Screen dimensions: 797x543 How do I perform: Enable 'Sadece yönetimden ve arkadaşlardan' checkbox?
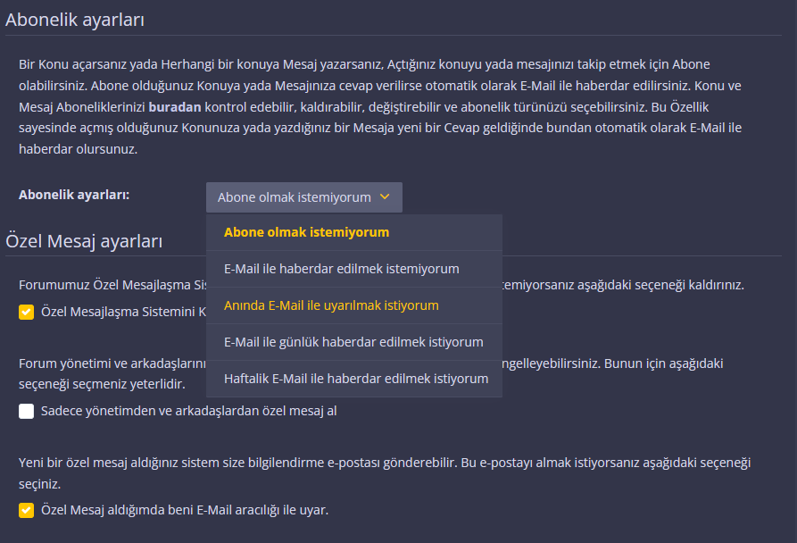click(x=27, y=411)
